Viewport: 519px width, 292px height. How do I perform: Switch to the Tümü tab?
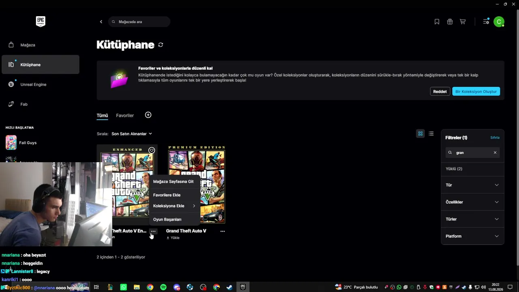(102, 116)
